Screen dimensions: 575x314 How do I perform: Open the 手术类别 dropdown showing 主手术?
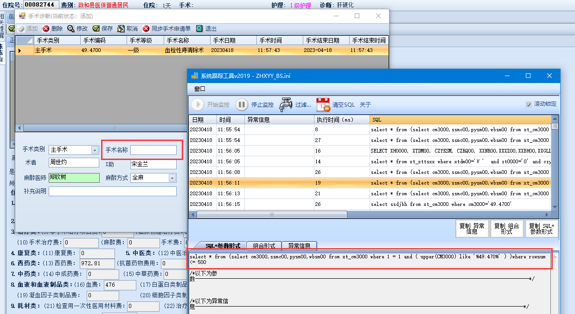coord(95,150)
